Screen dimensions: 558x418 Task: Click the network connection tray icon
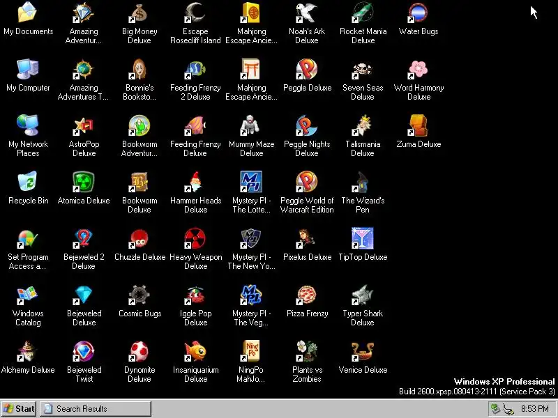tap(508, 409)
